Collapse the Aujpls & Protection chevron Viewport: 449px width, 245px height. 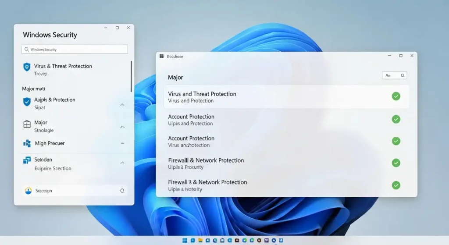(122, 105)
